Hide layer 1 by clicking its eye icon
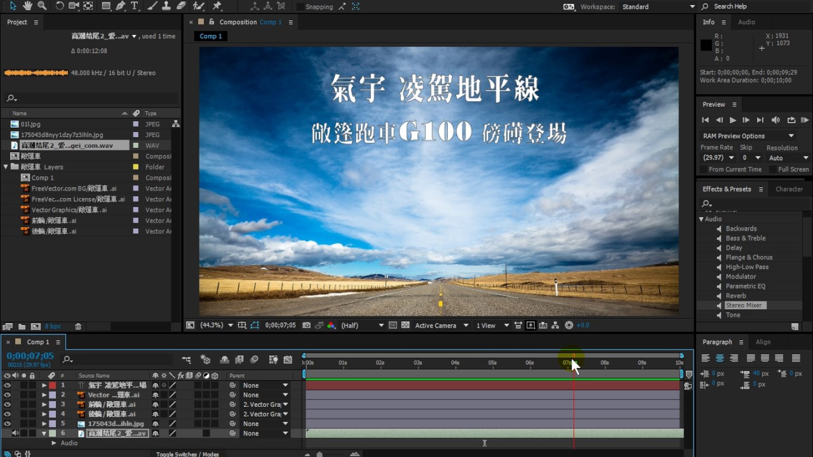 click(x=8, y=385)
